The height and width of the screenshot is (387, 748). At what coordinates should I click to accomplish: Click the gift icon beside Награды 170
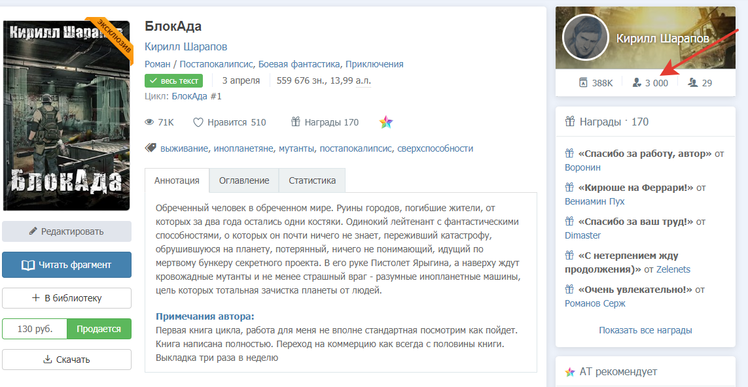[x=295, y=122]
